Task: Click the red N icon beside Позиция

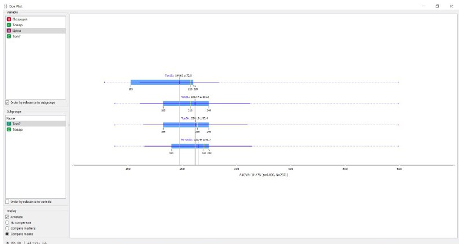Action: pyautogui.click(x=9, y=19)
